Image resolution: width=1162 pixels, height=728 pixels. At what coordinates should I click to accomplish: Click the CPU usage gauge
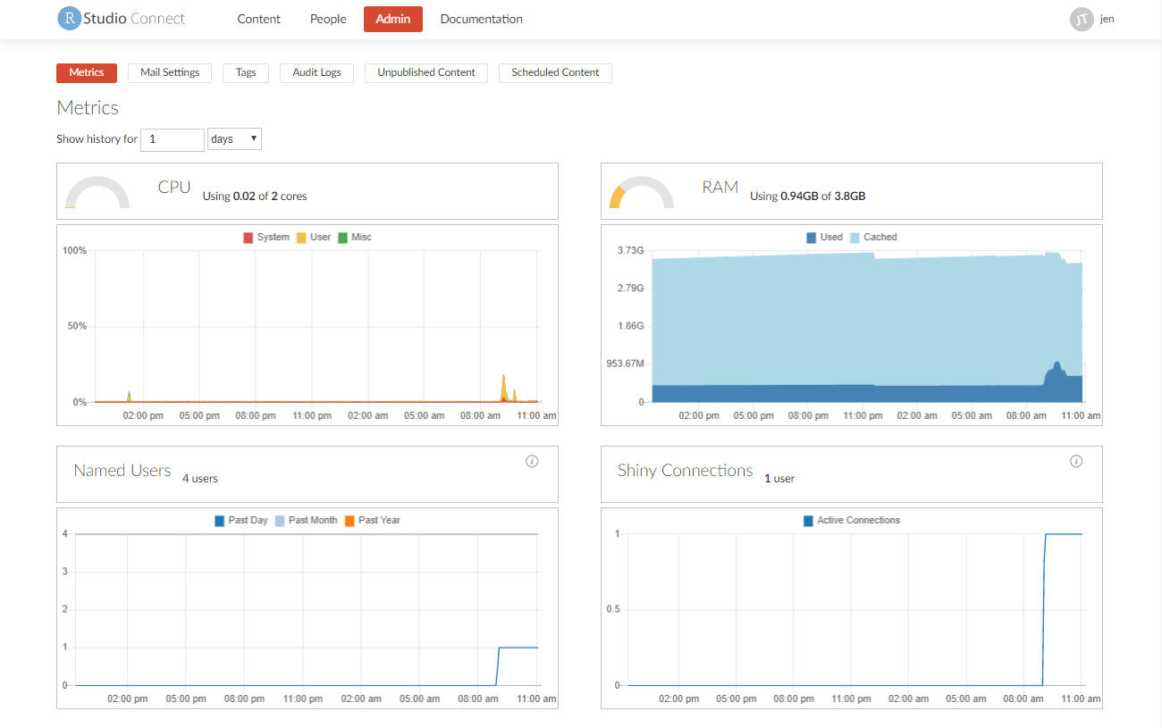(x=97, y=192)
